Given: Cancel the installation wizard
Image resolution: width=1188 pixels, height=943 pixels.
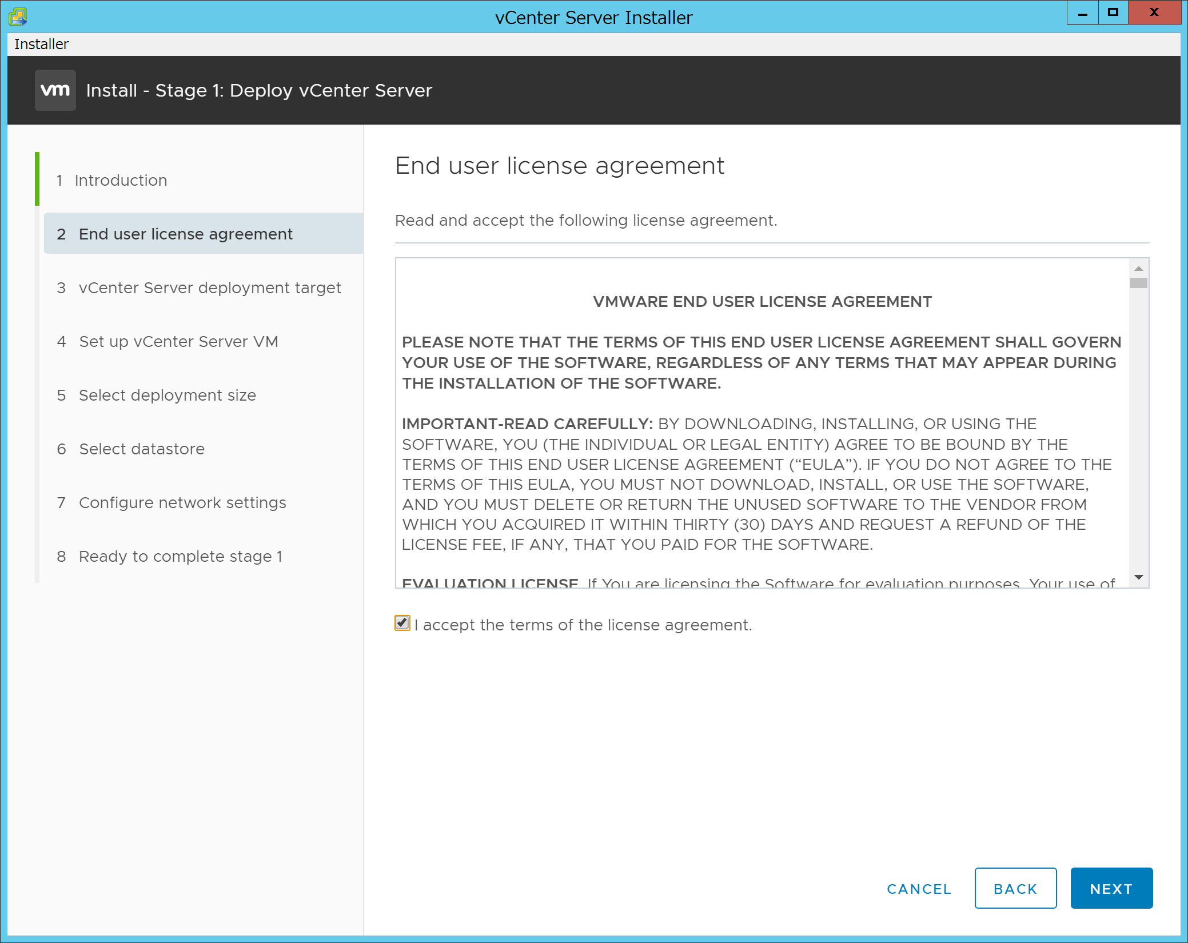Looking at the screenshot, I should tap(919, 889).
